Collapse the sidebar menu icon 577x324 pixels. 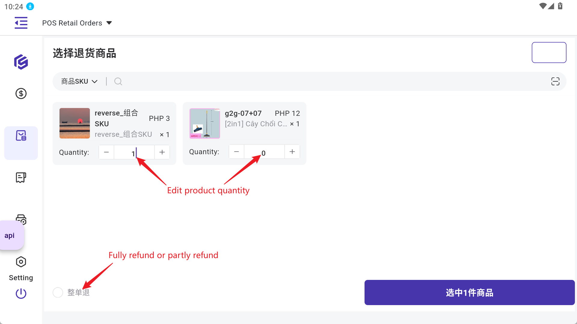pos(21,23)
